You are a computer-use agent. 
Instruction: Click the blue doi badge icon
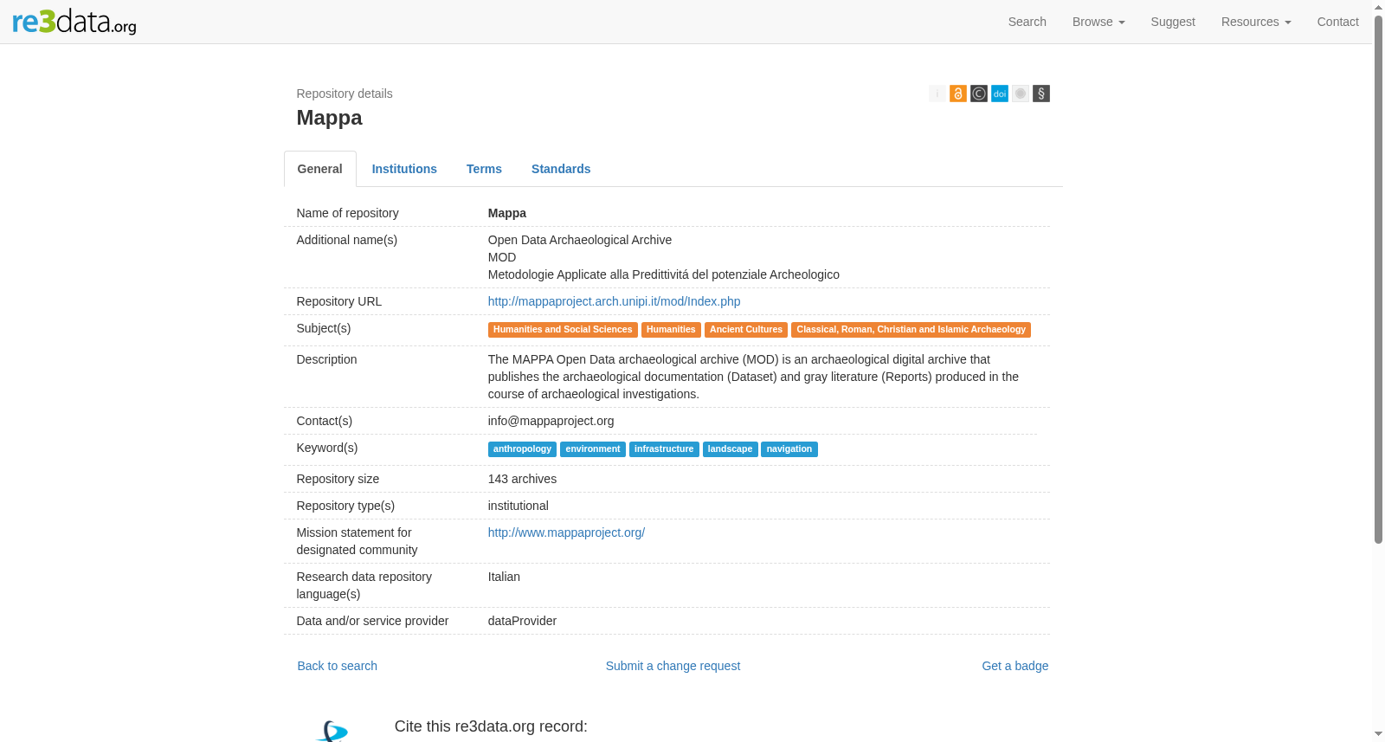[1000, 94]
